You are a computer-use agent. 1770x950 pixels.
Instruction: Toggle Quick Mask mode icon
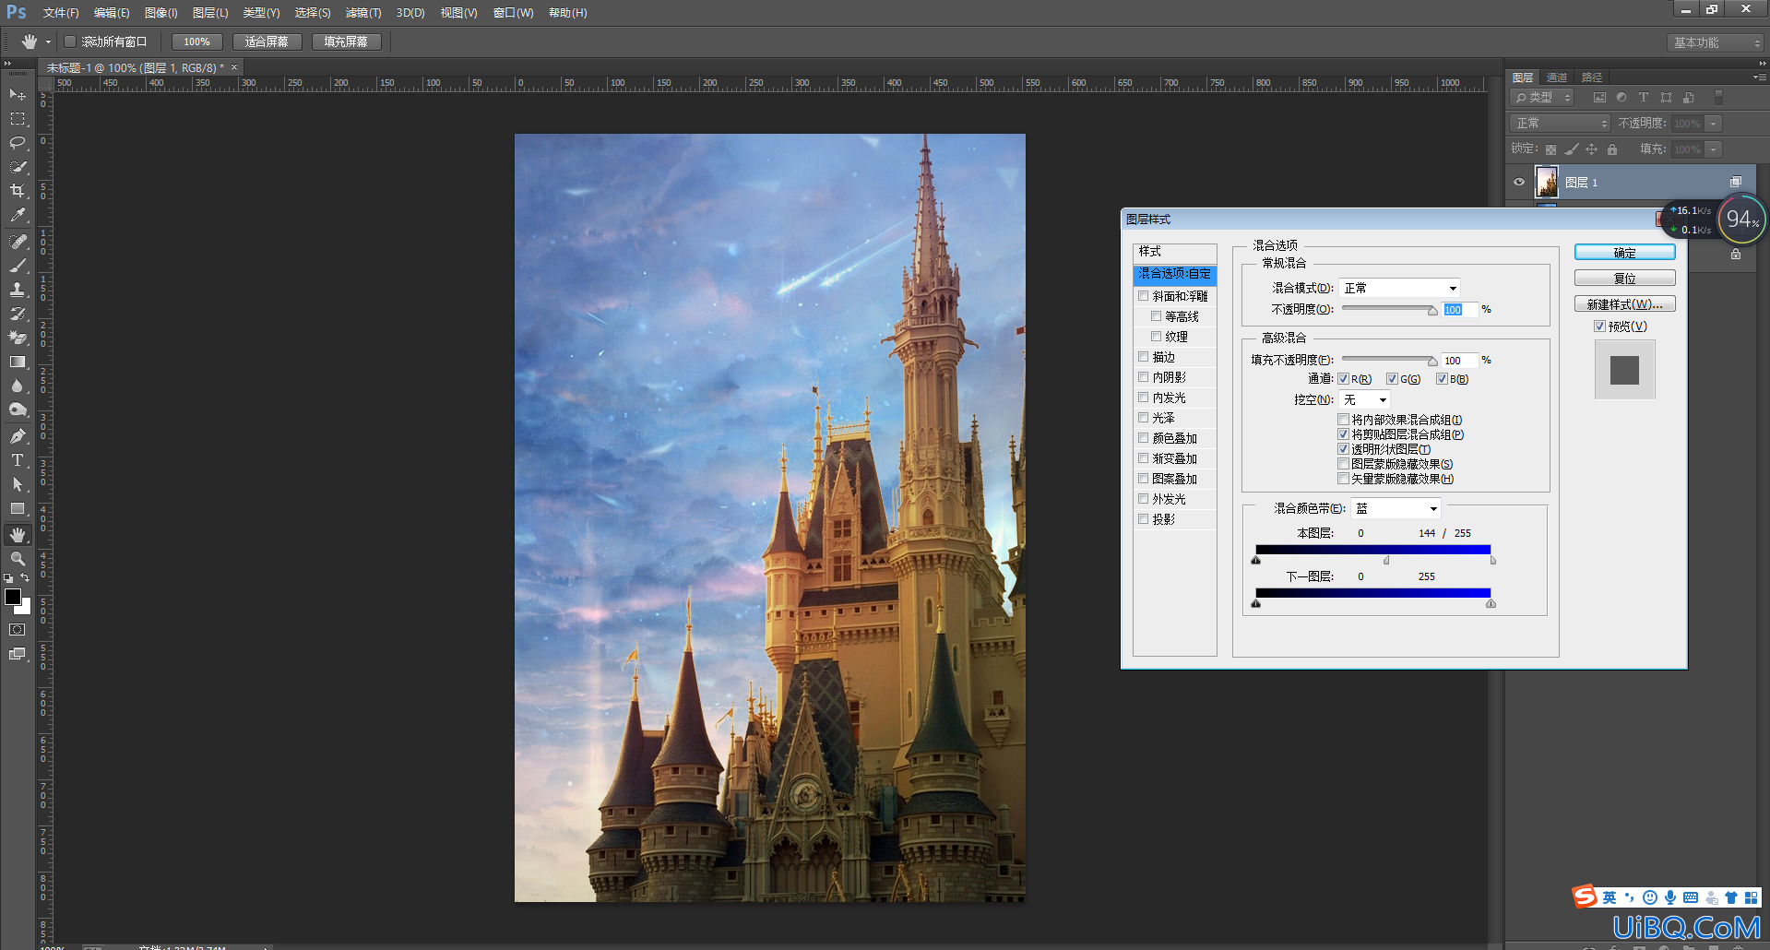click(18, 630)
